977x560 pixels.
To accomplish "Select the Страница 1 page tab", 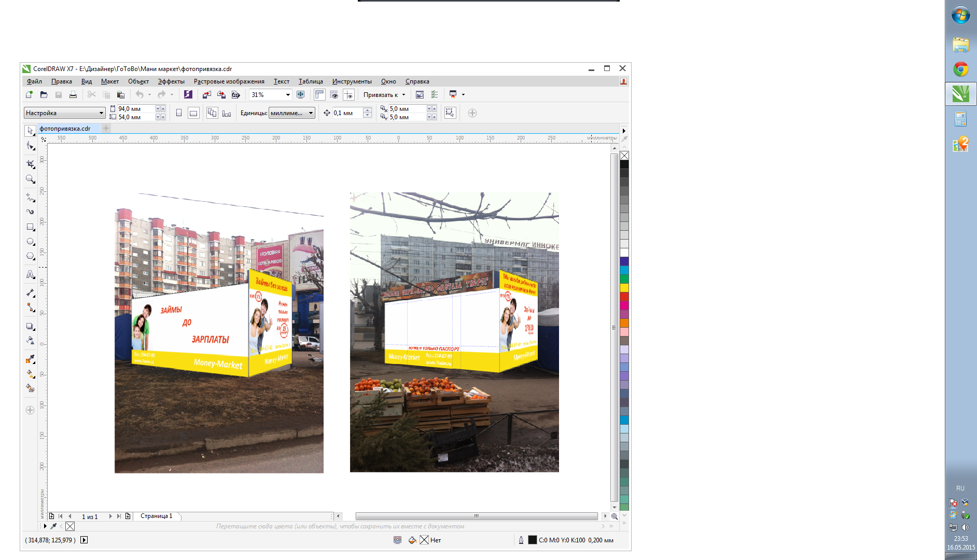I will [x=157, y=516].
